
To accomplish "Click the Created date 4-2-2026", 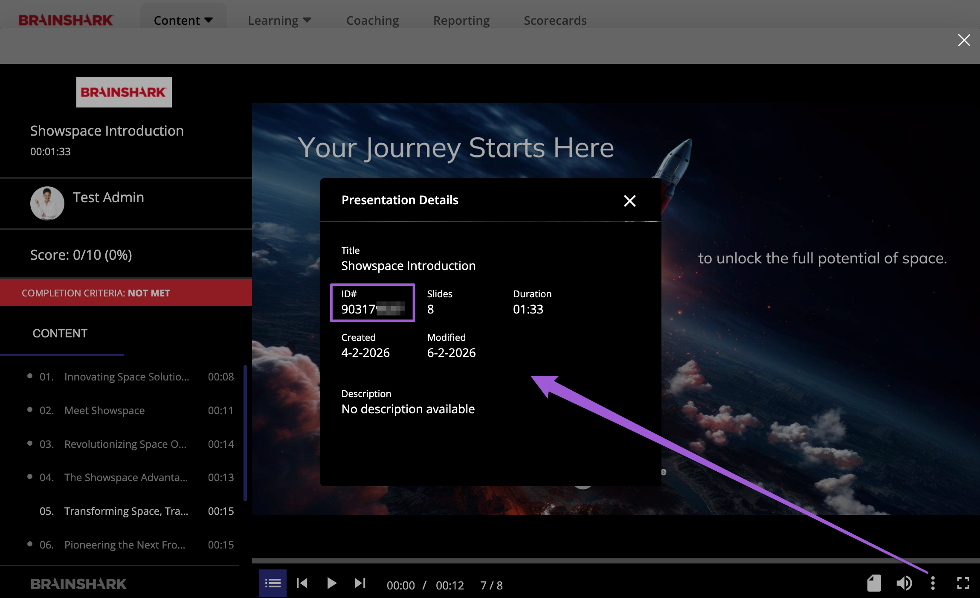I will pos(365,353).
